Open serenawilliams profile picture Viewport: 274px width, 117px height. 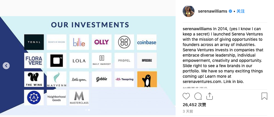tap(189, 11)
